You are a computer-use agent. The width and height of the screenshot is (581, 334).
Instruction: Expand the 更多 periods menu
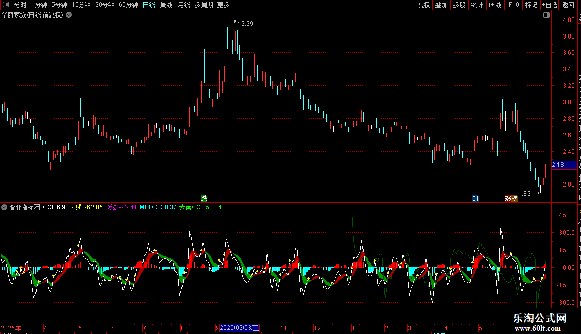[x=226, y=5]
